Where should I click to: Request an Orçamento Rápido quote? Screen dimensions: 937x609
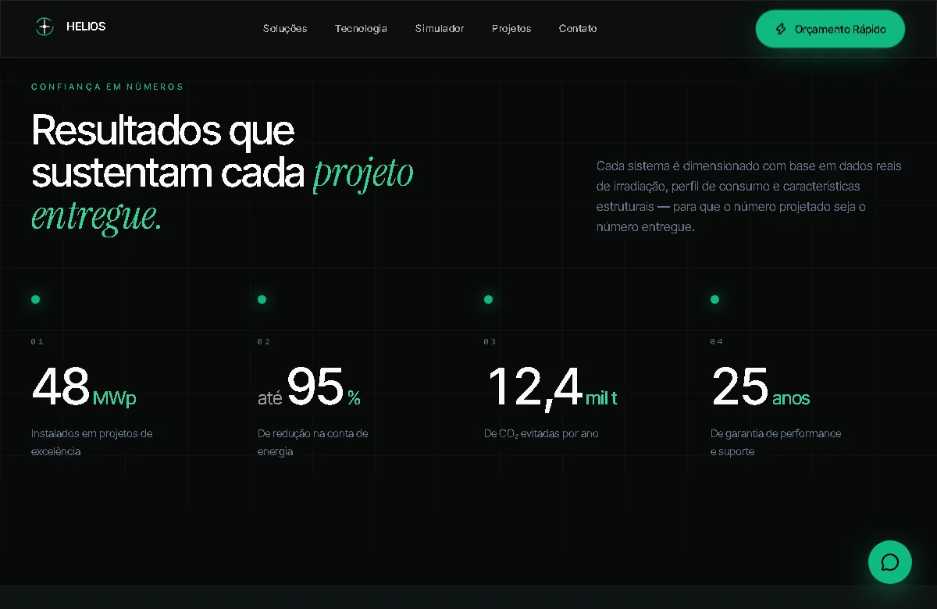pos(830,29)
